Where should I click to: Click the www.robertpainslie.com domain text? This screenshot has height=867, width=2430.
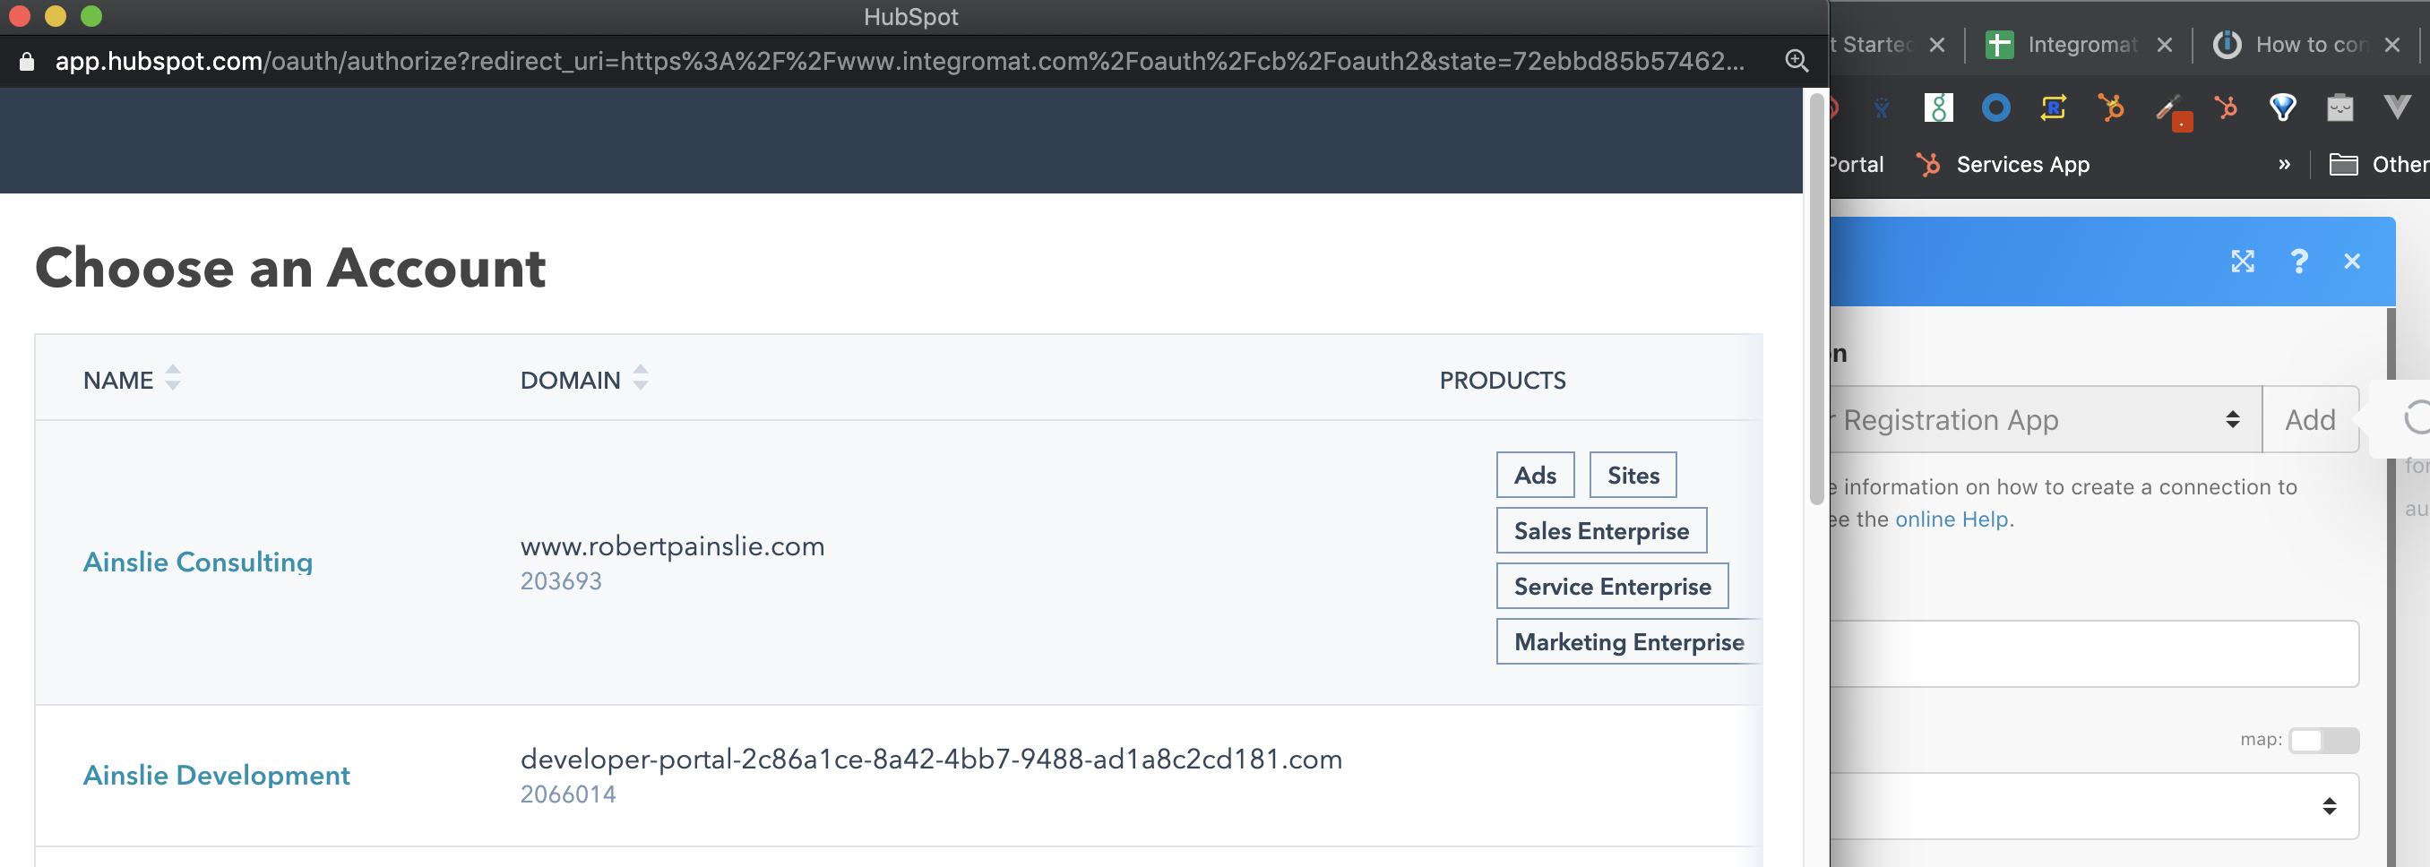pyautogui.click(x=673, y=546)
